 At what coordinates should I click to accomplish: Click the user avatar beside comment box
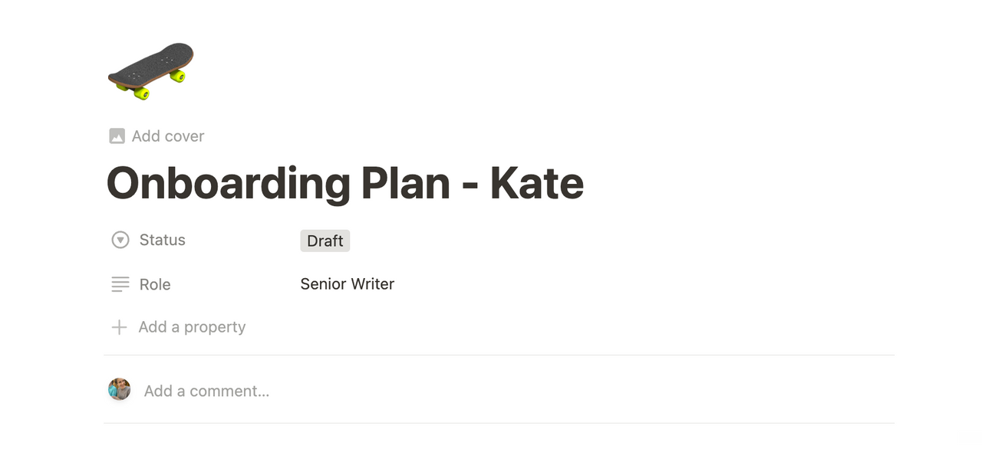point(119,389)
